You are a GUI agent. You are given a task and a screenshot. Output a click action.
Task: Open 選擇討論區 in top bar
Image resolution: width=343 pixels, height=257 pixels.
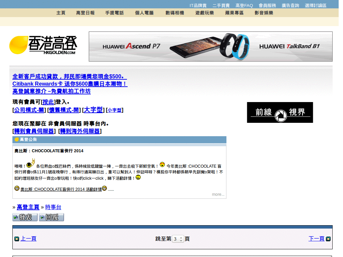pos(316,5)
